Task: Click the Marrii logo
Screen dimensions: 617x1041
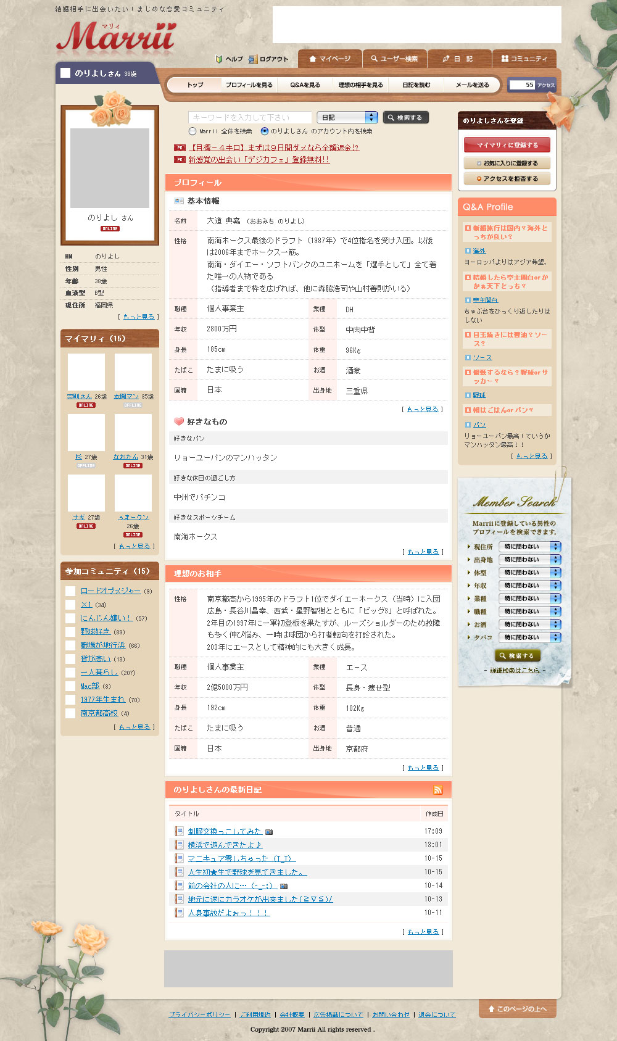Action: [x=116, y=36]
